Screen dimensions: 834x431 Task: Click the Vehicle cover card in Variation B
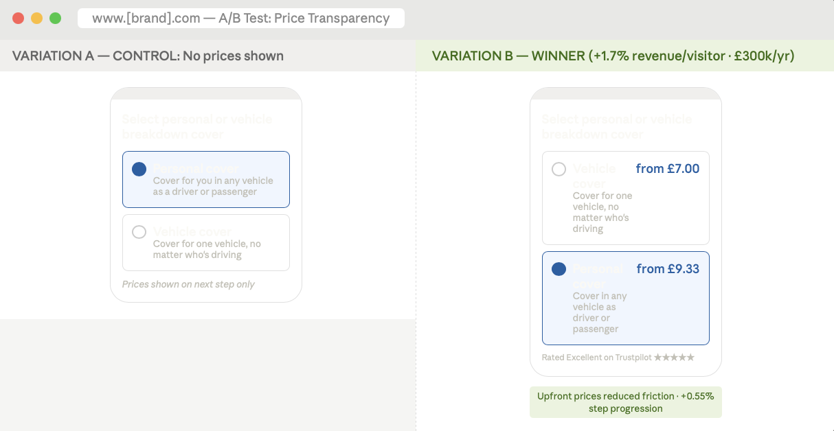coord(625,198)
